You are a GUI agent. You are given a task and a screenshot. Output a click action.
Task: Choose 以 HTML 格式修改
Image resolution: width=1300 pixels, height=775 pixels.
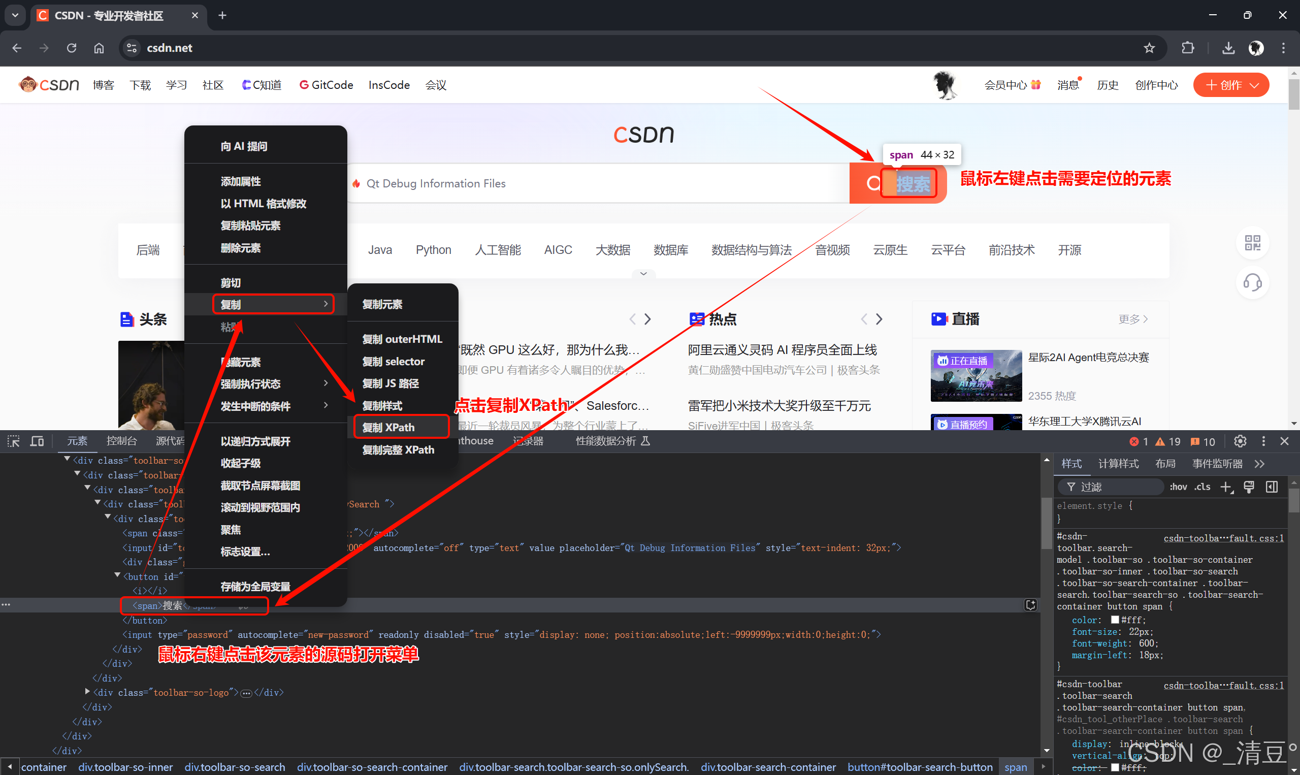click(266, 204)
